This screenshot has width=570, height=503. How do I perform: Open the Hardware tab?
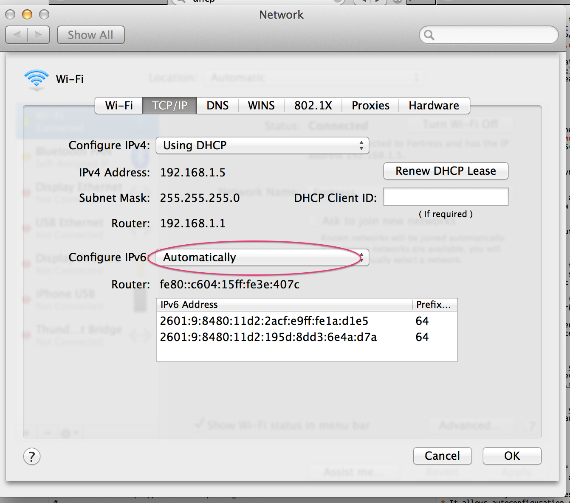[434, 106]
